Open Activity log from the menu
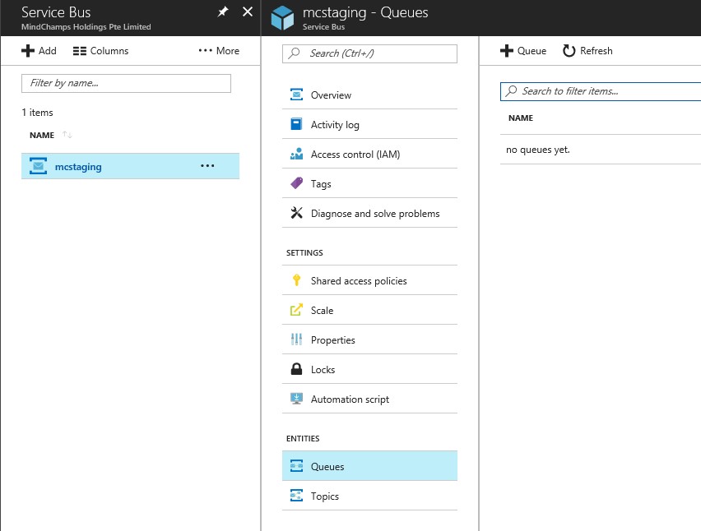Screen dimensions: 701x531 (334, 125)
